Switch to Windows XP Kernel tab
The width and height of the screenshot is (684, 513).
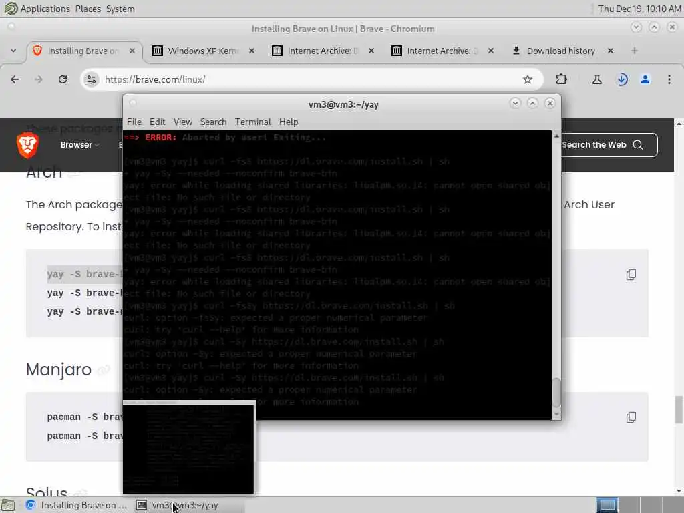click(x=203, y=51)
